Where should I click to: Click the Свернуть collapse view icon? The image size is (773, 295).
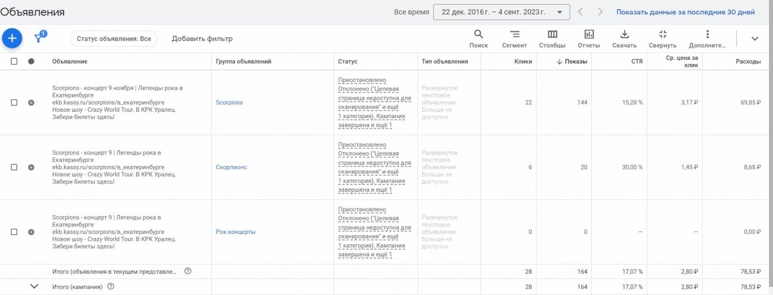(x=662, y=38)
